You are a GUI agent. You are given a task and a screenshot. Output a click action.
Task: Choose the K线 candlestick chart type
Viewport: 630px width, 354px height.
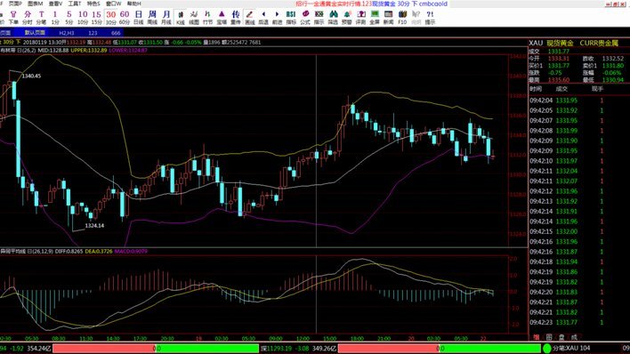[x=181, y=18]
